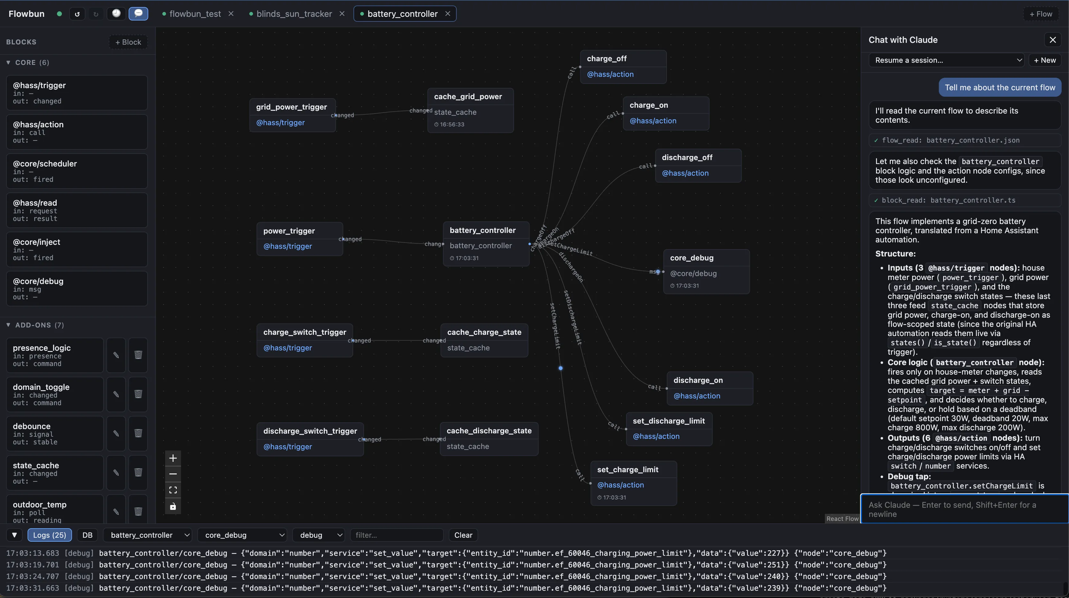Open the core_debug node filter dropdown
The width and height of the screenshot is (1069, 598).
pos(243,535)
